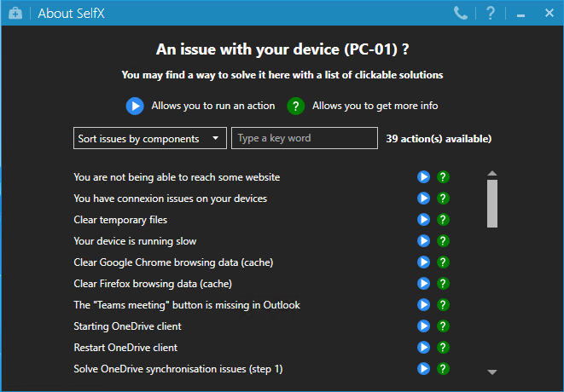Image resolution: width=564 pixels, height=392 pixels.
Task: Get info on clearing Firefox cache
Action: [443, 284]
